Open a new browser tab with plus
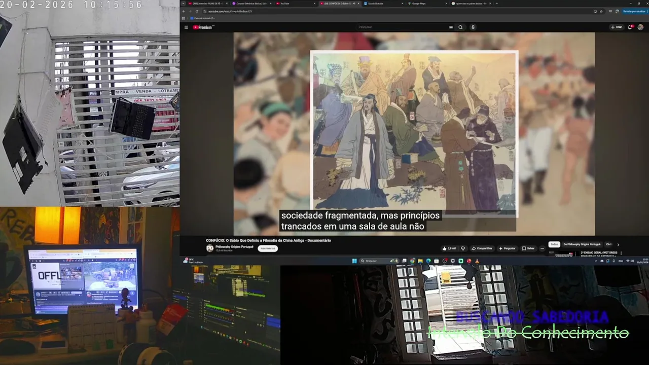The image size is (649, 365). pyautogui.click(x=496, y=4)
